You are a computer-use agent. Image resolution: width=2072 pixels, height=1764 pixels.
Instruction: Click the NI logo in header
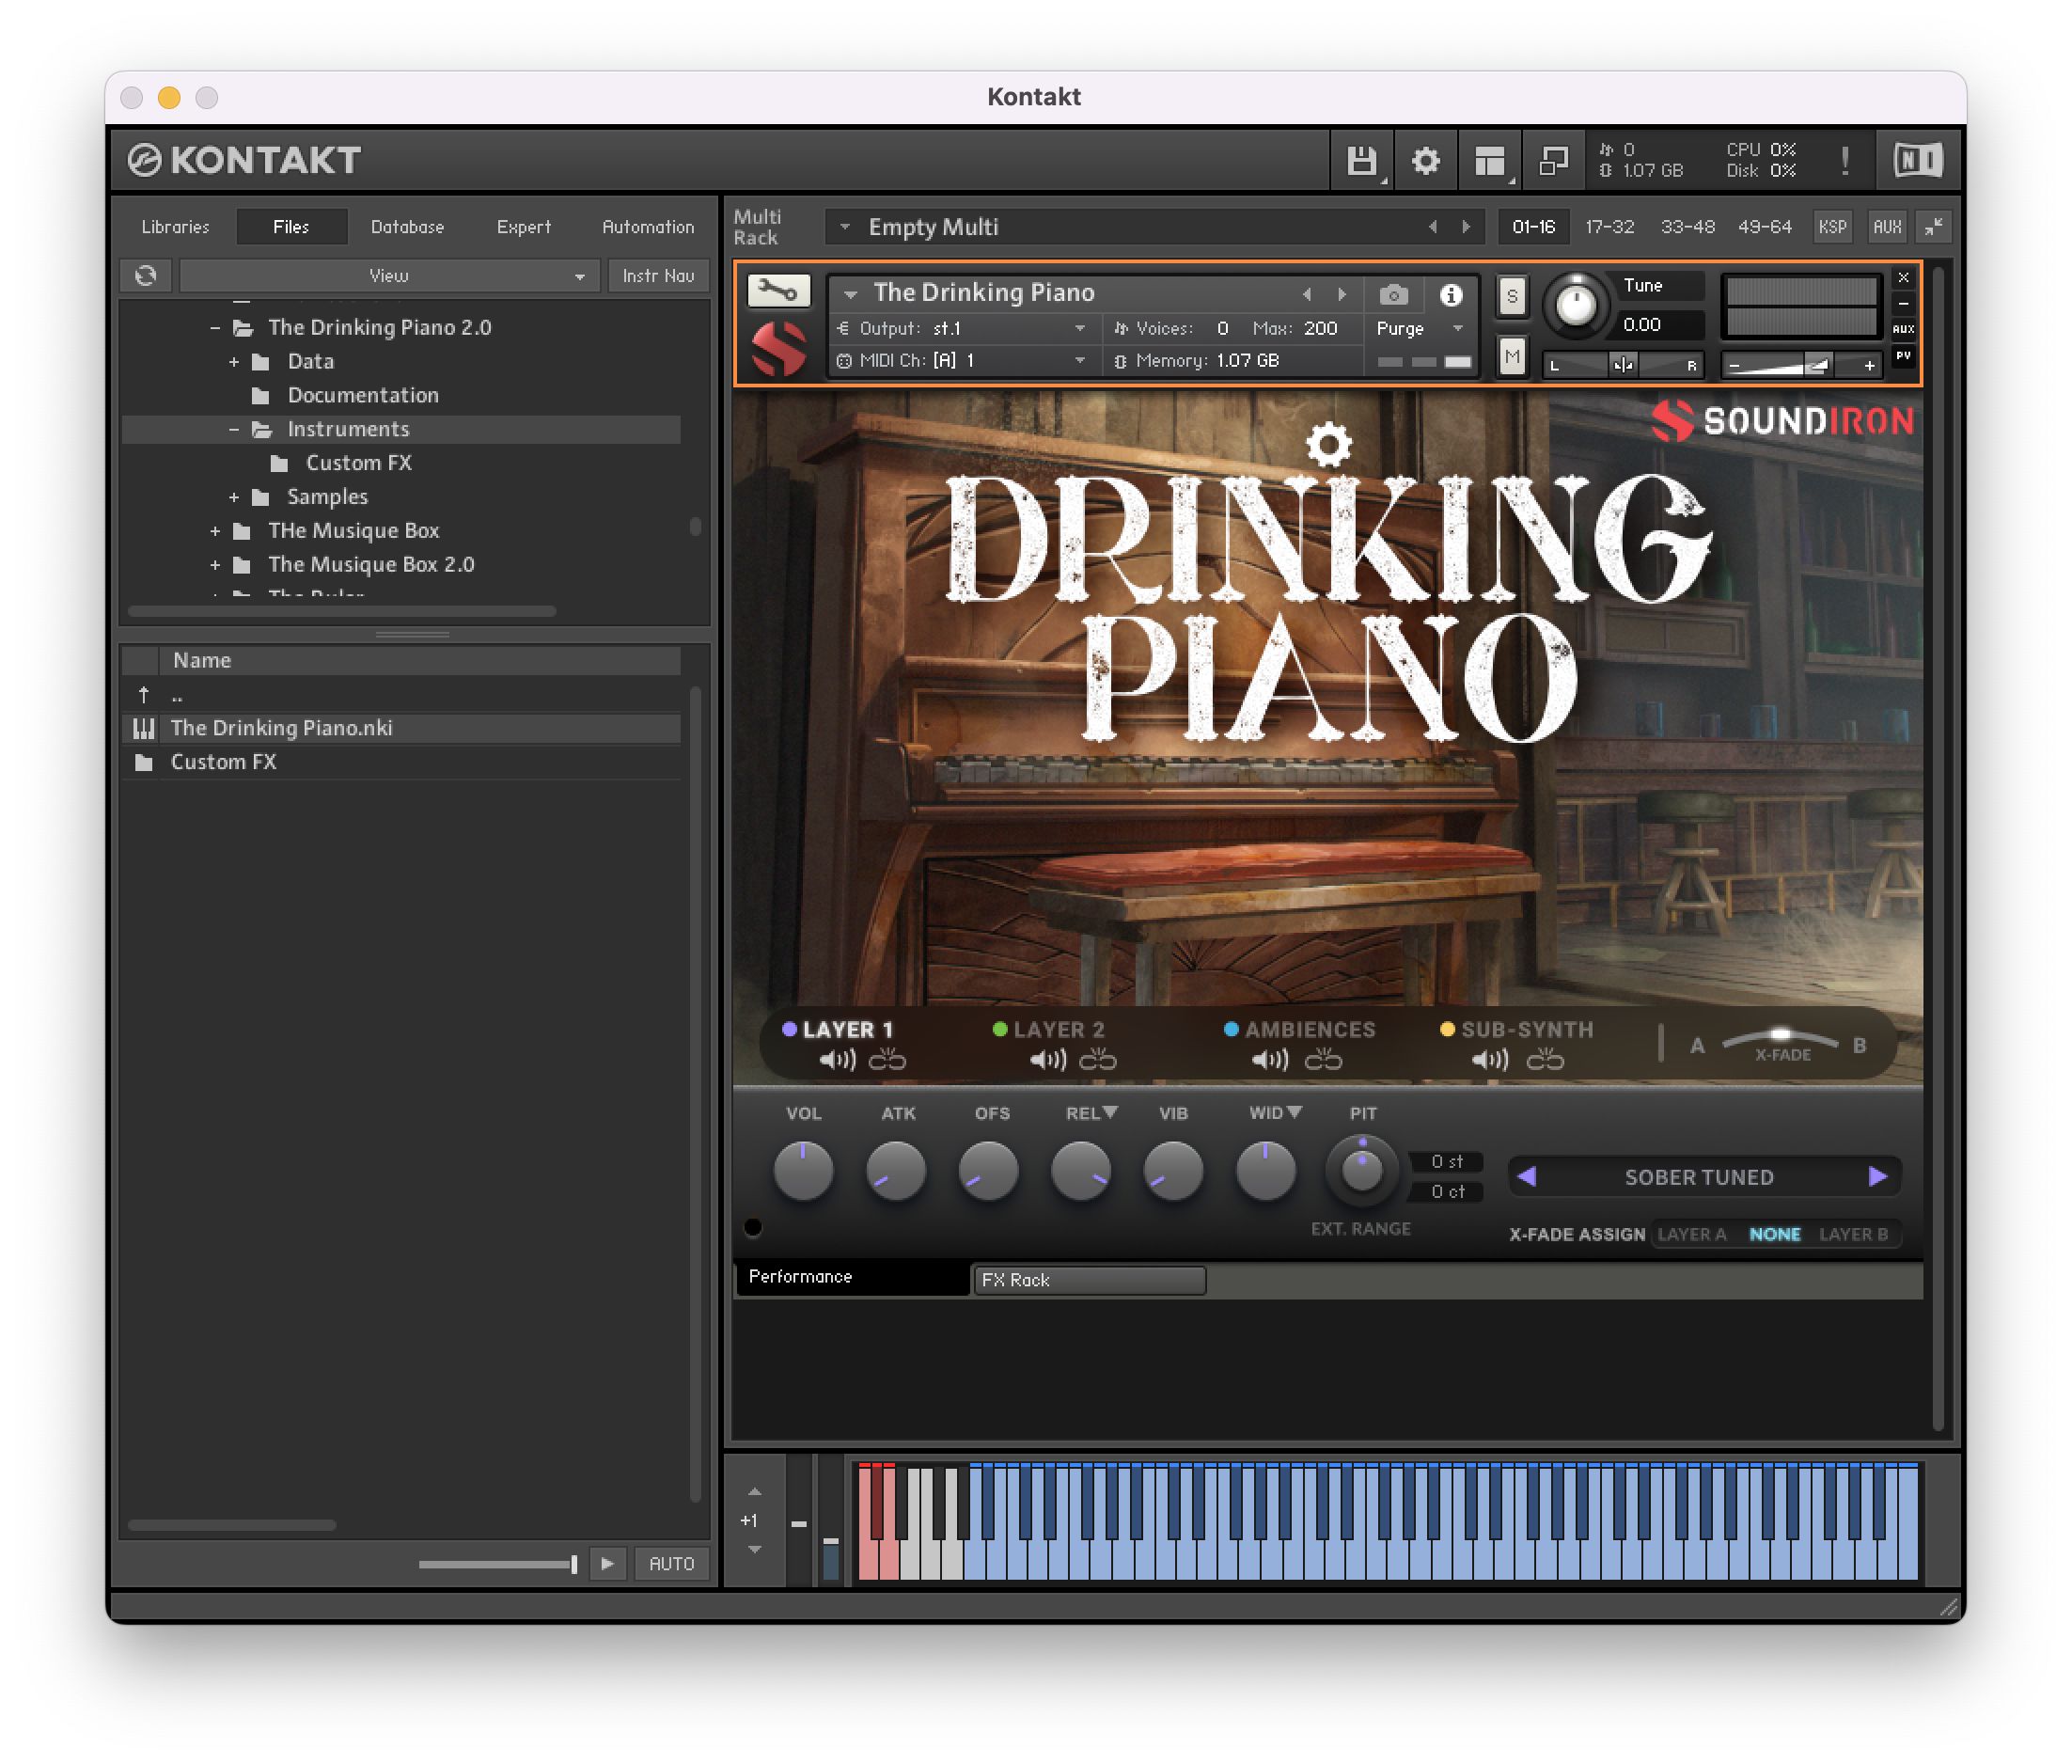coord(1917,160)
